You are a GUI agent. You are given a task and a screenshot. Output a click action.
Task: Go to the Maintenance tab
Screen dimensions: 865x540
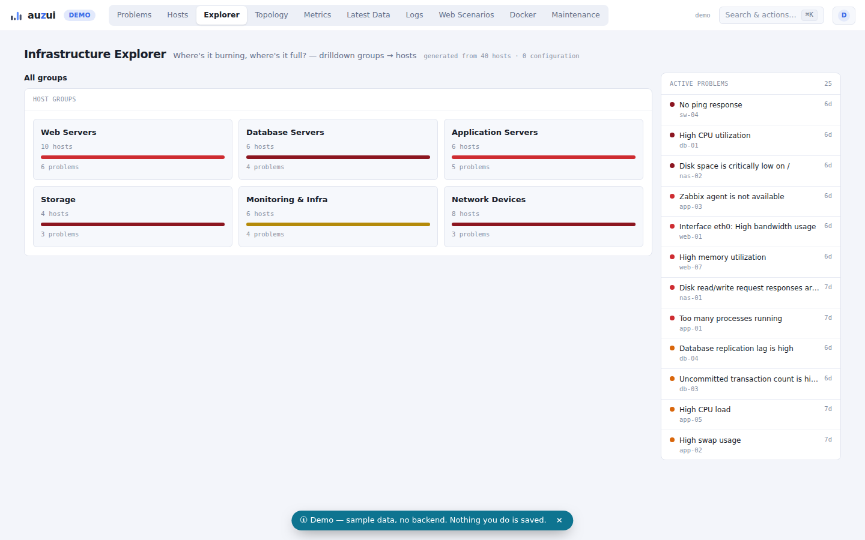point(575,15)
